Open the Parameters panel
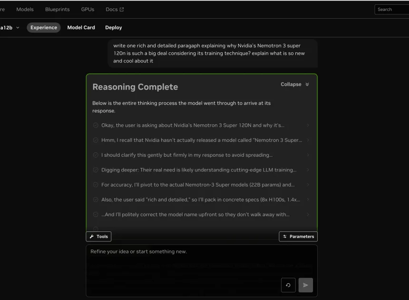The width and height of the screenshot is (409, 300). 298,236
